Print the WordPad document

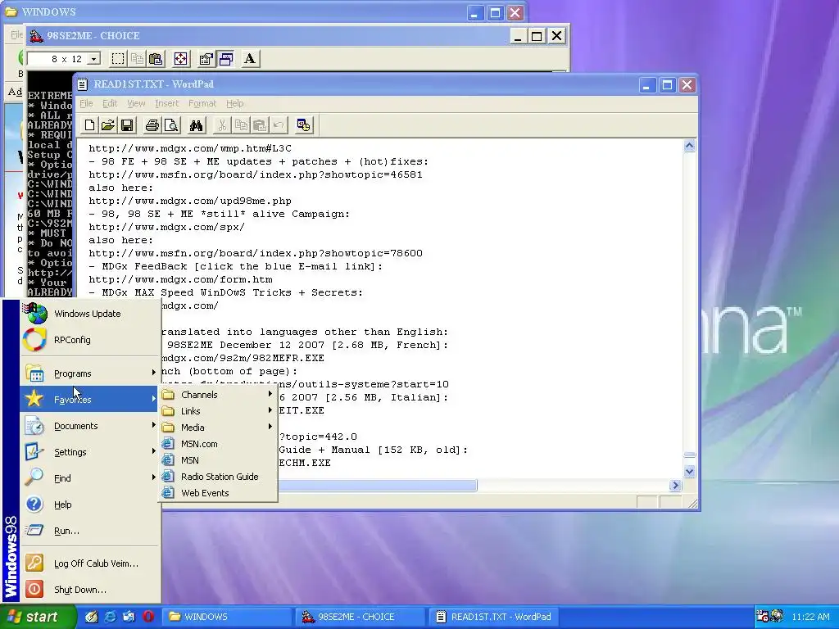(152, 125)
